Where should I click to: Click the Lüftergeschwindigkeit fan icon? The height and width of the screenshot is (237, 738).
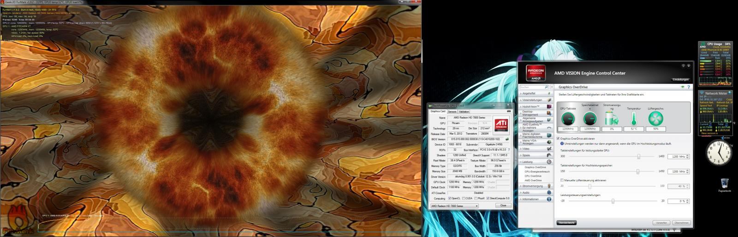655,119
